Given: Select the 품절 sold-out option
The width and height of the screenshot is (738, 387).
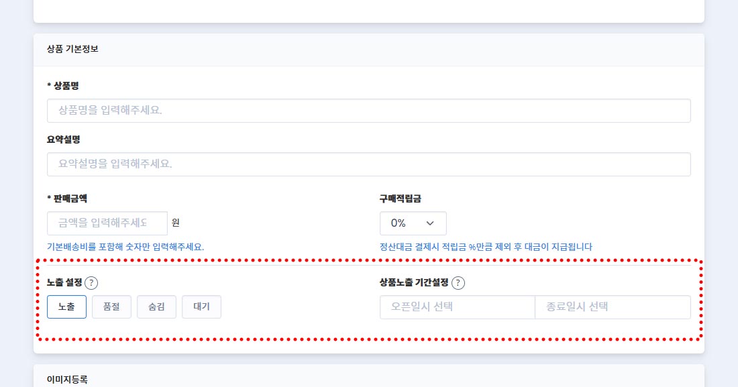Looking at the screenshot, I should coord(111,307).
